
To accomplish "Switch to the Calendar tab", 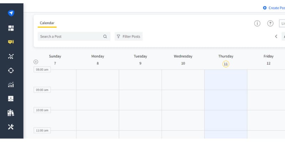I will (47, 23).
